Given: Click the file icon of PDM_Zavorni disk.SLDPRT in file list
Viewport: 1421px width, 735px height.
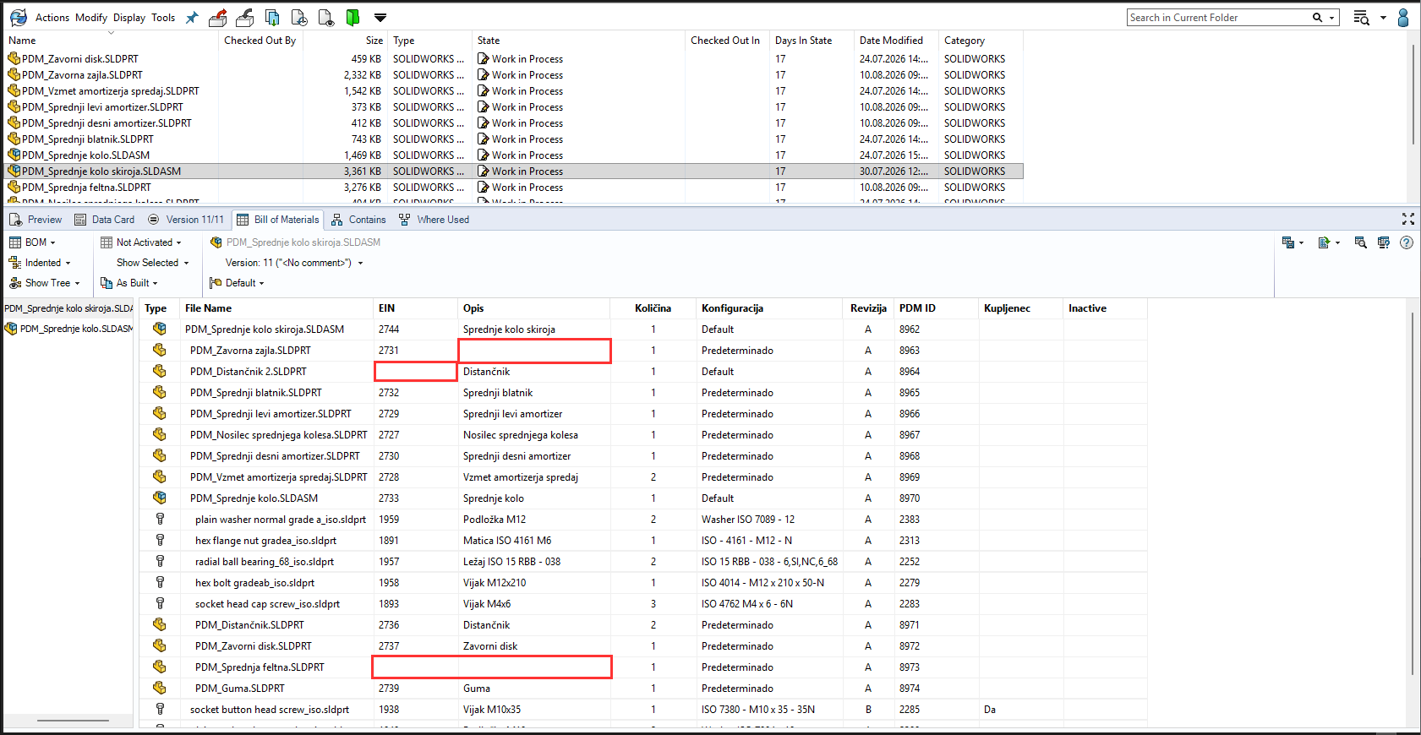Looking at the screenshot, I should coord(14,58).
